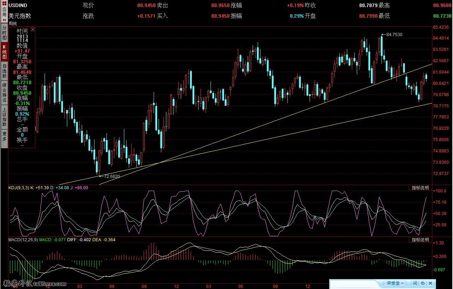
Task: Close the 荣爱堂 popup window
Action: click(x=431, y=283)
